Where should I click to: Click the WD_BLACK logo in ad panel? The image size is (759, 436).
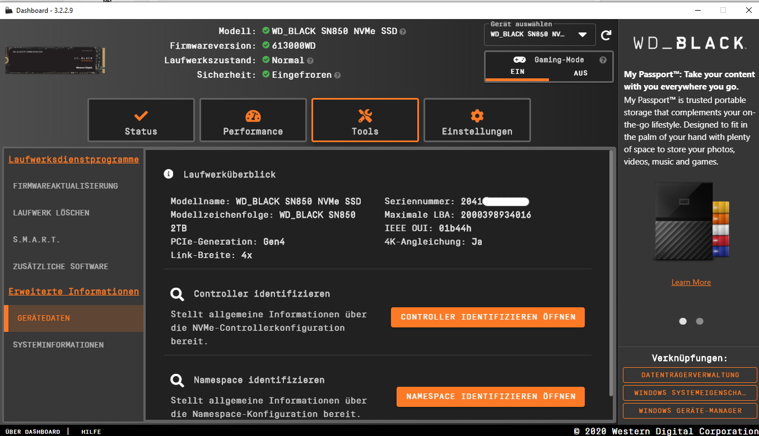point(689,43)
